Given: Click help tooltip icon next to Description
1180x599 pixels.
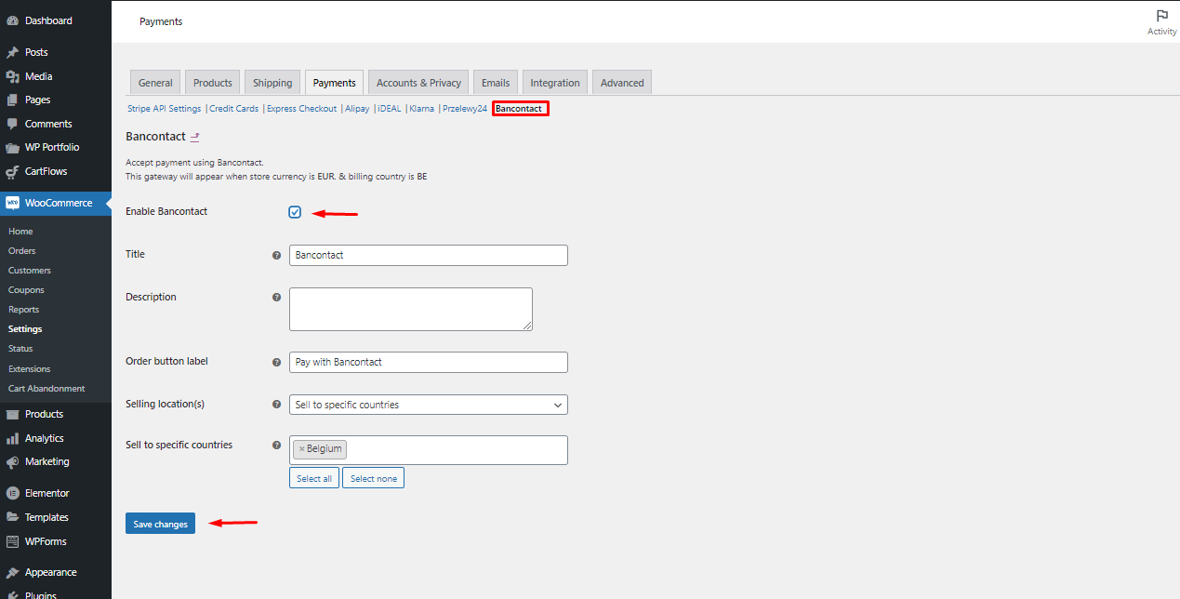Looking at the screenshot, I should [276, 298].
